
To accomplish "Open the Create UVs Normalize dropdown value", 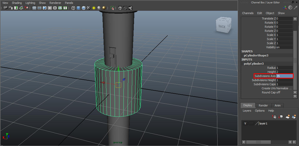I will (284, 88).
